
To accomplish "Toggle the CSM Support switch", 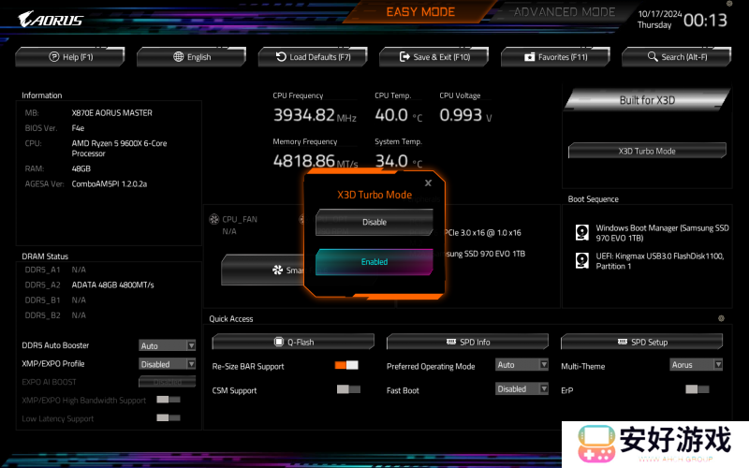I will click(346, 389).
